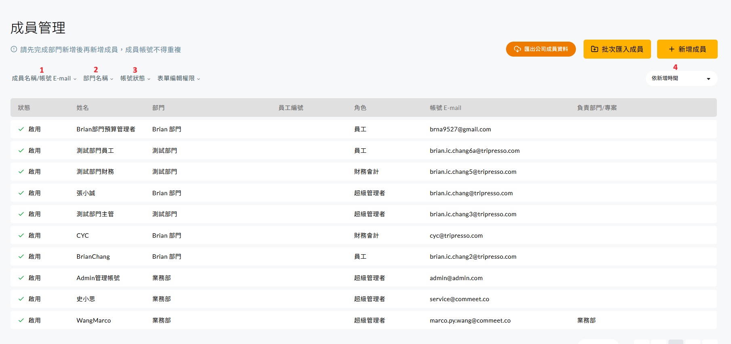Click the 帳號 E-mail column header
This screenshot has height=344, width=731.
coord(445,108)
